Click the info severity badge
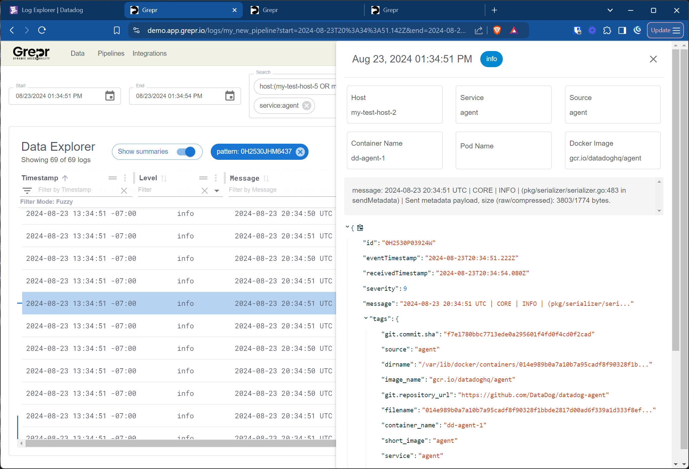 491,59
